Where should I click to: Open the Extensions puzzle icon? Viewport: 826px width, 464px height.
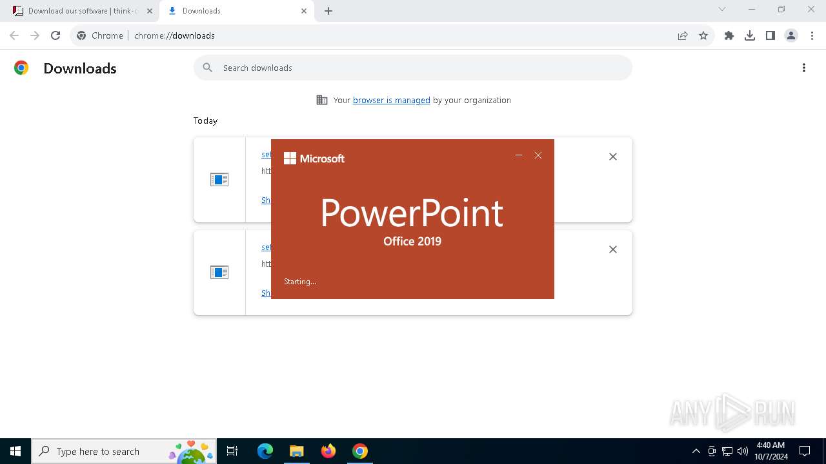[729, 35]
